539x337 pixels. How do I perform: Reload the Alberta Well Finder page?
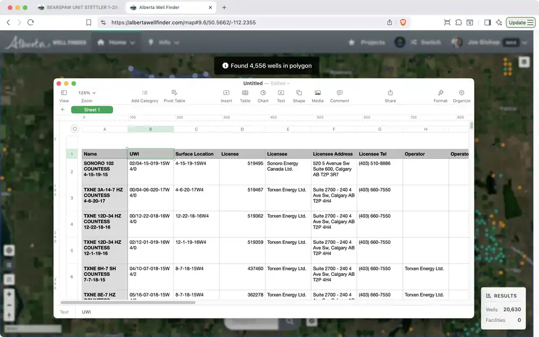tap(30, 22)
